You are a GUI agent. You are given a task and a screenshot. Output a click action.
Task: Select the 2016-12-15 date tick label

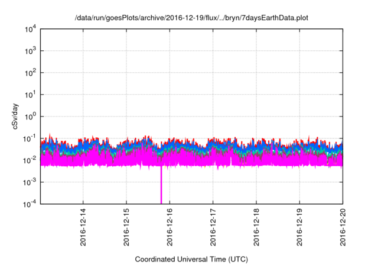tap(126, 227)
